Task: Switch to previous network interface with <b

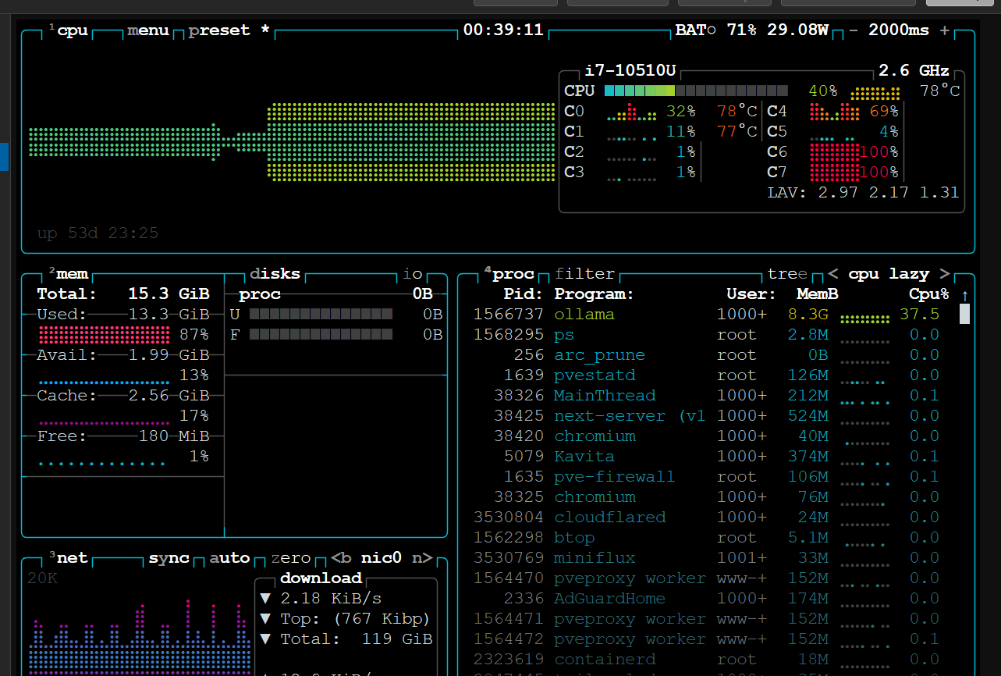Action: point(341,558)
